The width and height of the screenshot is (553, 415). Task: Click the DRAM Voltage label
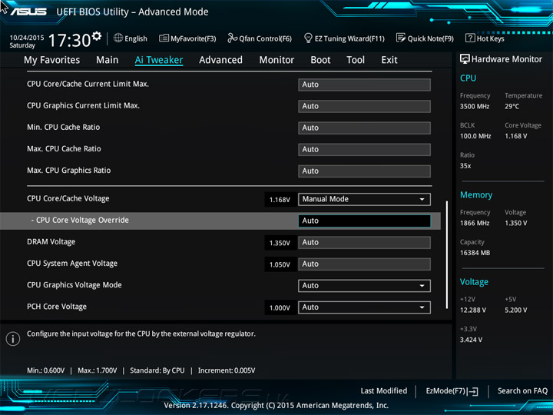51,242
